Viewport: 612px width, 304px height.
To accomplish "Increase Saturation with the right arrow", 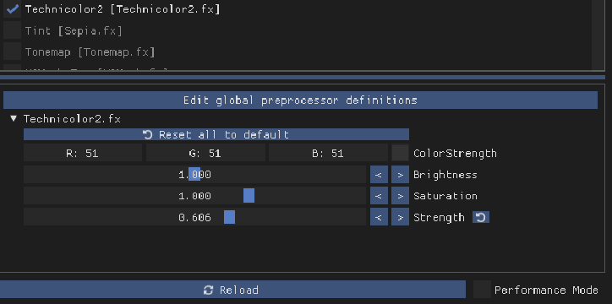I will (400, 196).
